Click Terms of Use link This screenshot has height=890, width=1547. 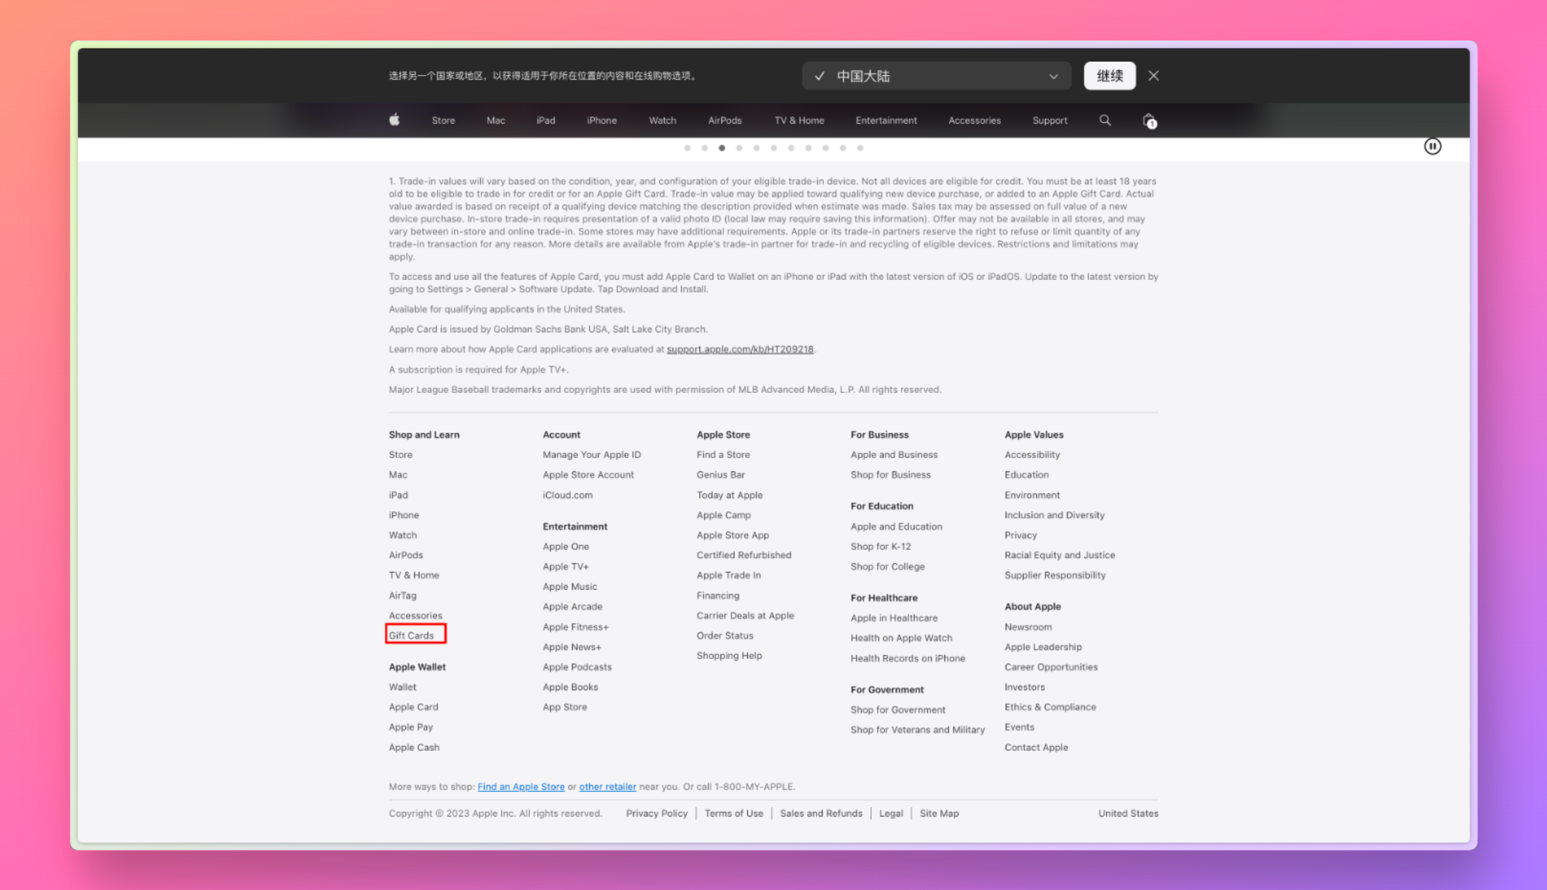tap(734, 813)
